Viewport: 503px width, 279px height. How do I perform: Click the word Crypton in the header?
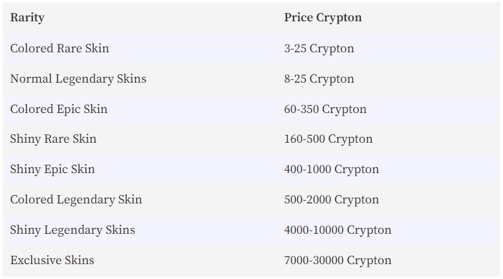[x=339, y=18]
